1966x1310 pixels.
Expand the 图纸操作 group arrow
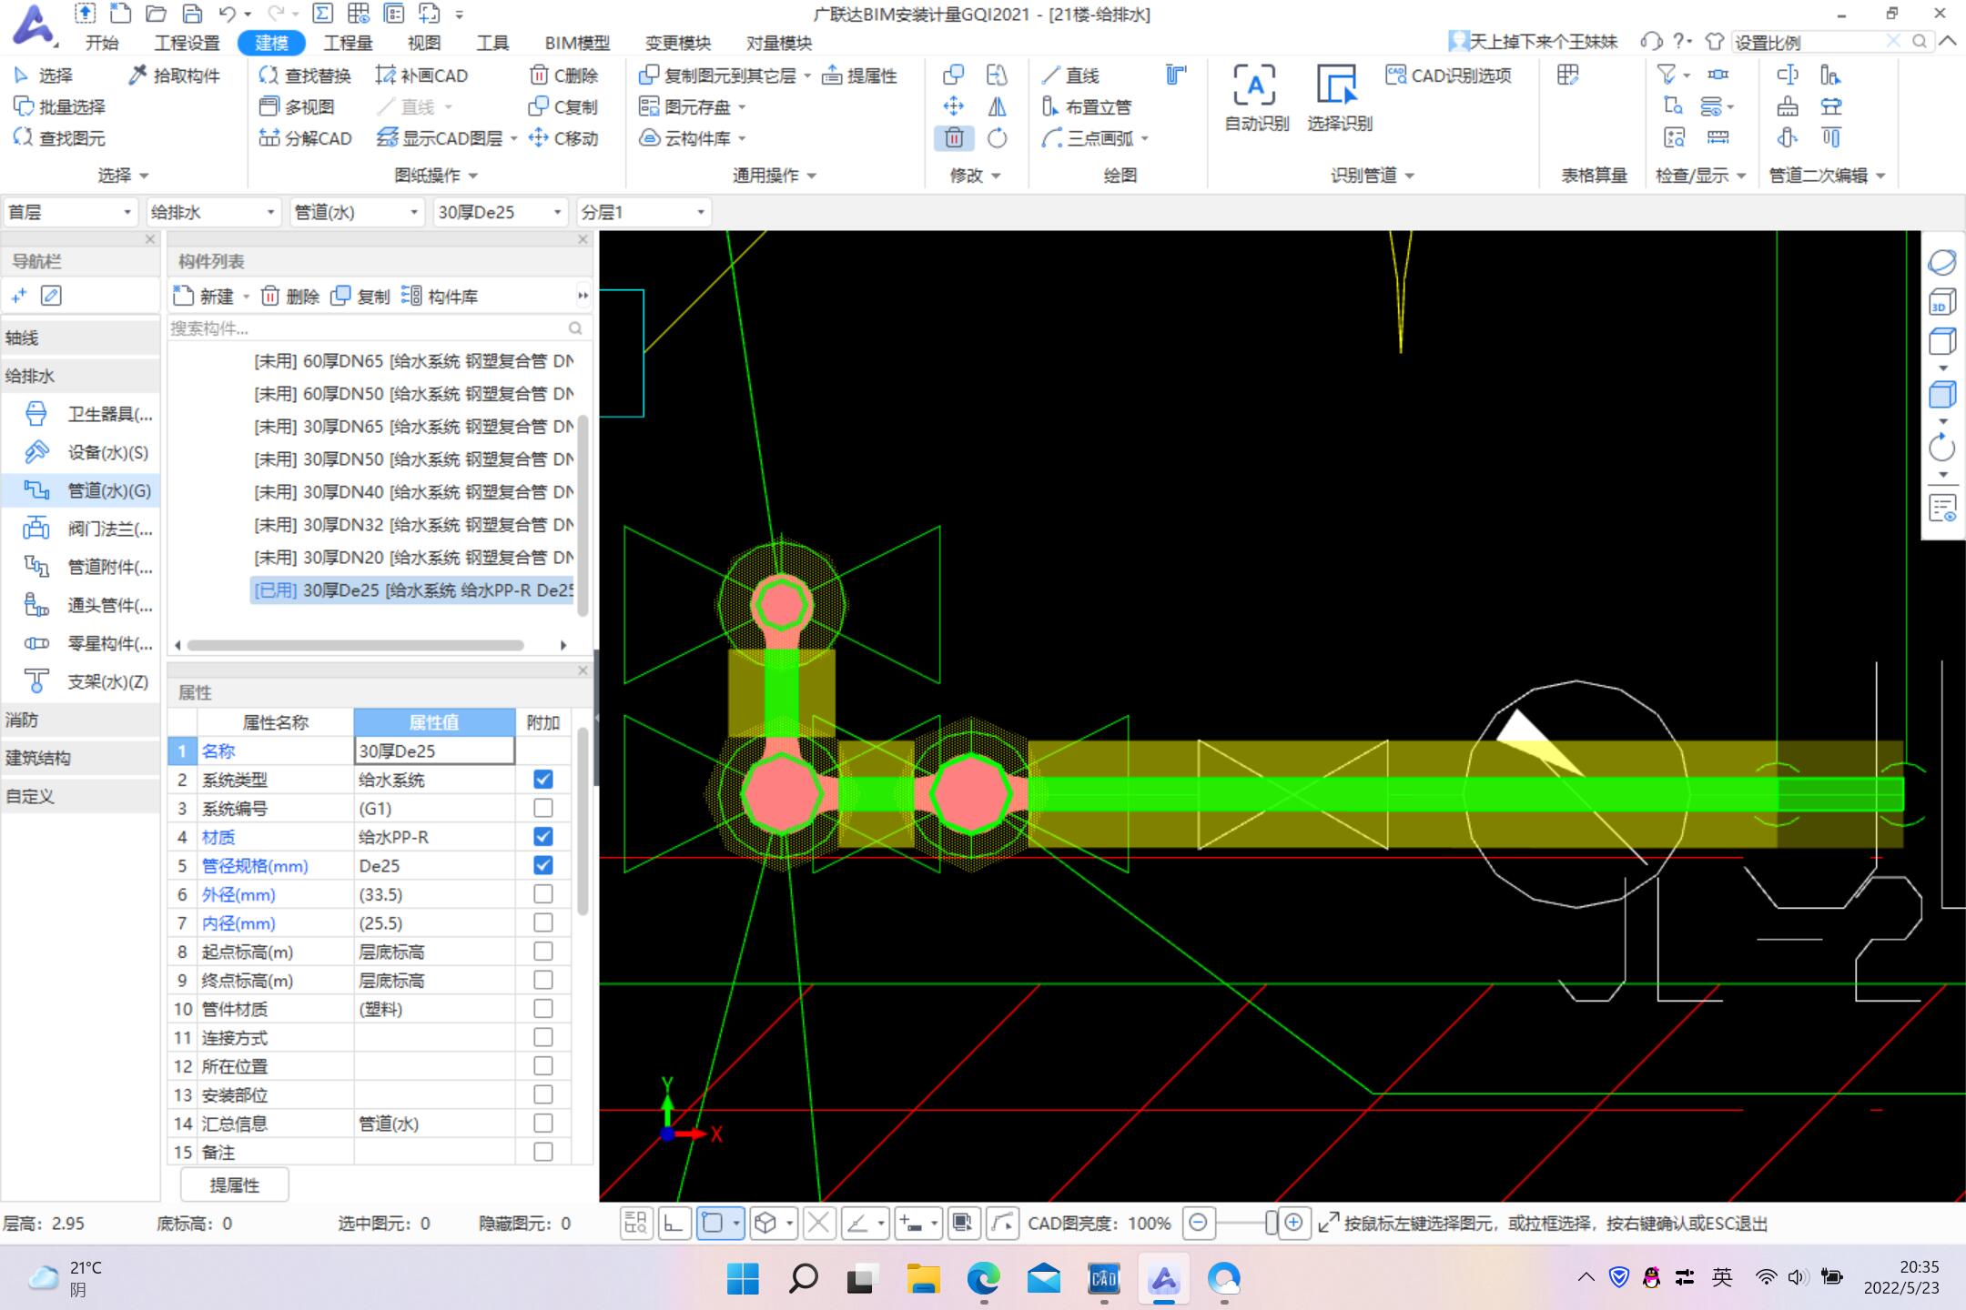pos(473,176)
